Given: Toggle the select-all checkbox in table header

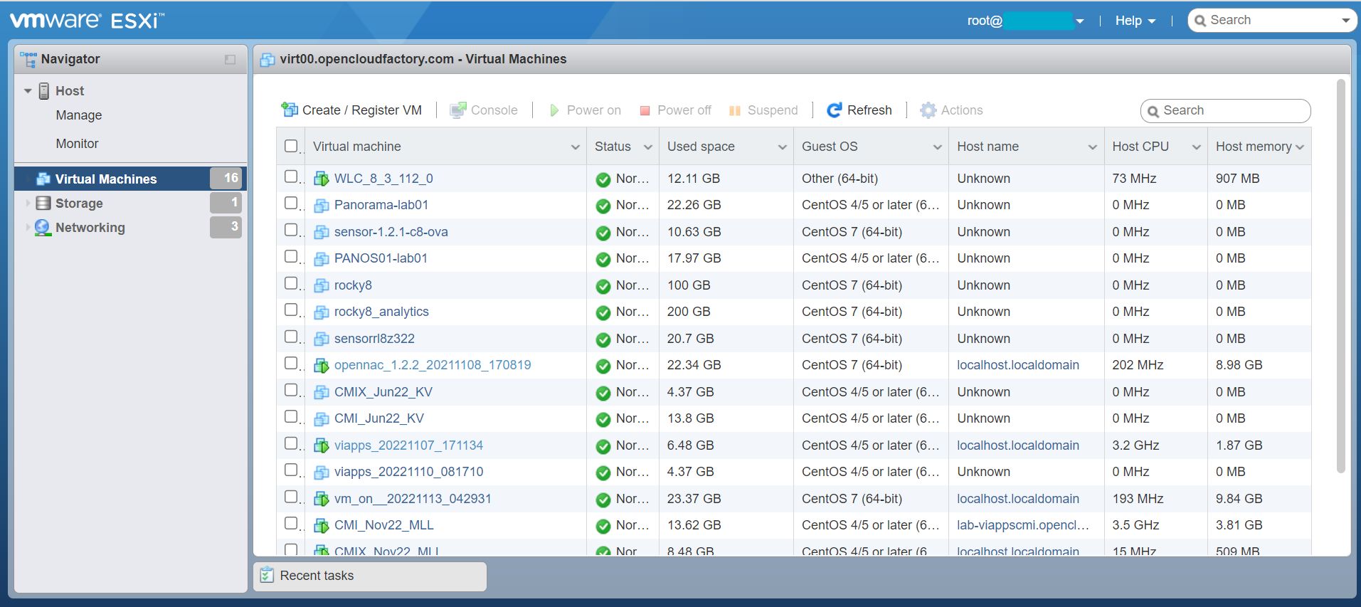Looking at the screenshot, I should (290, 146).
